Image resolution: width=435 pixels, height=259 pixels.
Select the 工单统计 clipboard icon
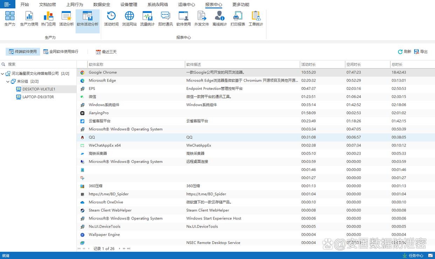click(256, 19)
